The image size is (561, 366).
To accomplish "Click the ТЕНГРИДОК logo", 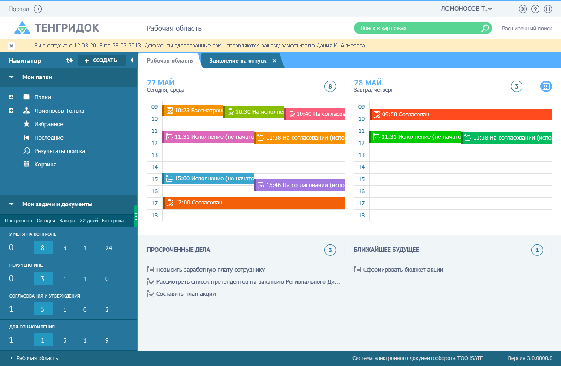I will coord(56,28).
